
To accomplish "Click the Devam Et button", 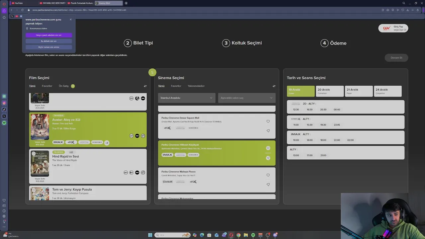I will click(396, 58).
